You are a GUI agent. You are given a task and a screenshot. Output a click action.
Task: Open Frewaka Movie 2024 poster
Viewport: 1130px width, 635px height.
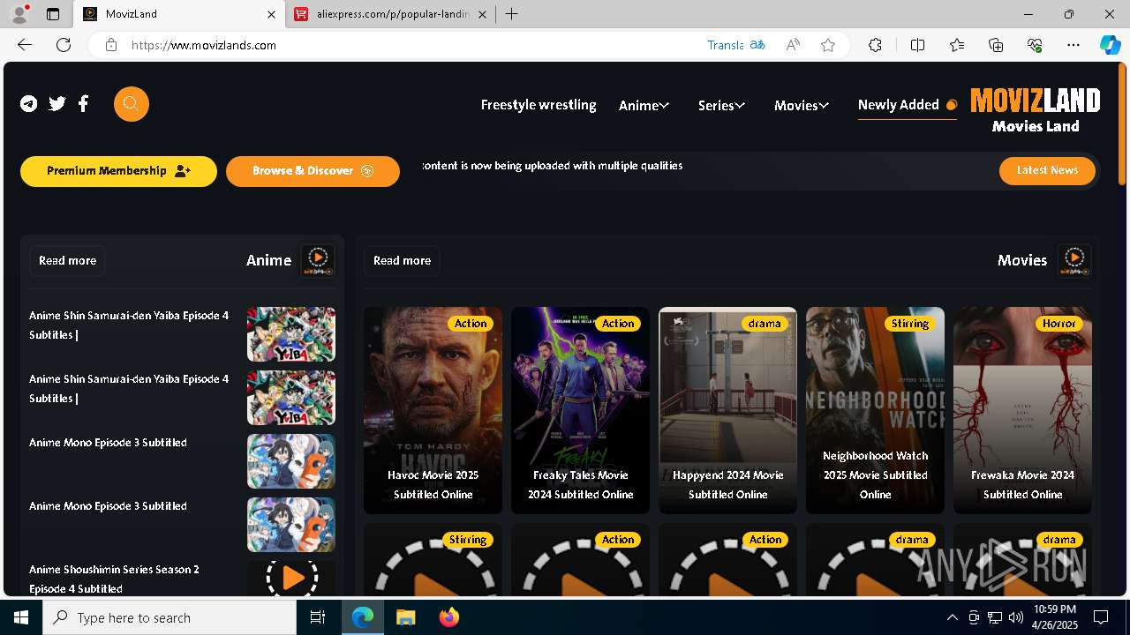(1022, 410)
